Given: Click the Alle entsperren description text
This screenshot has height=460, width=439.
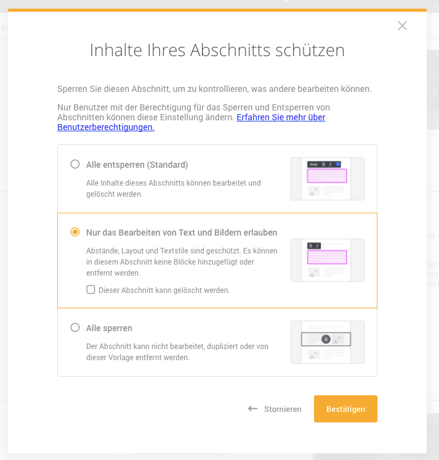Looking at the screenshot, I should pos(174,188).
